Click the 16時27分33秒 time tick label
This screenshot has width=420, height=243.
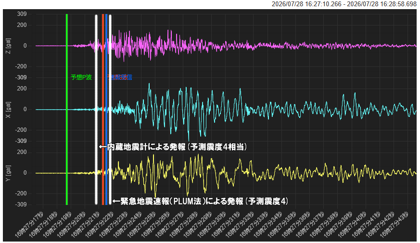coord(254,225)
